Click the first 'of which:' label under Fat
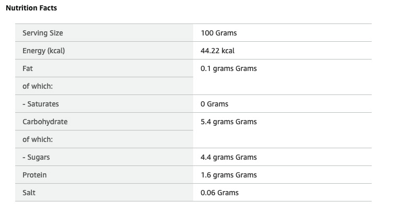 [x=38, y=86]
